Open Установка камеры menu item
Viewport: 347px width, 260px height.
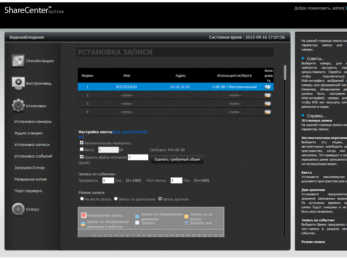(33, 122)
